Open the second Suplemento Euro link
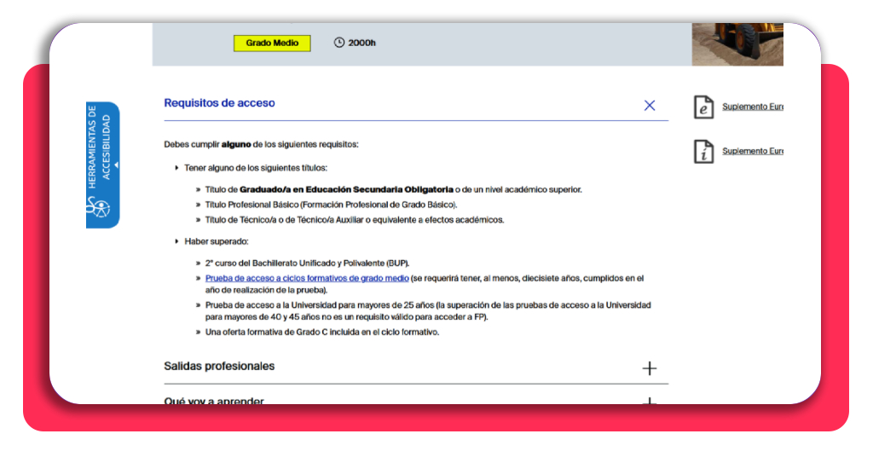The image size is (873, 457). 753,151
